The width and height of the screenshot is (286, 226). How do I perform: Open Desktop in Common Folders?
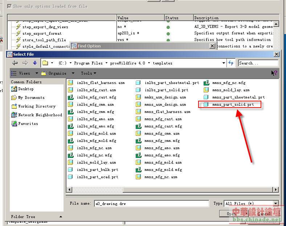(x=26, y=89)
